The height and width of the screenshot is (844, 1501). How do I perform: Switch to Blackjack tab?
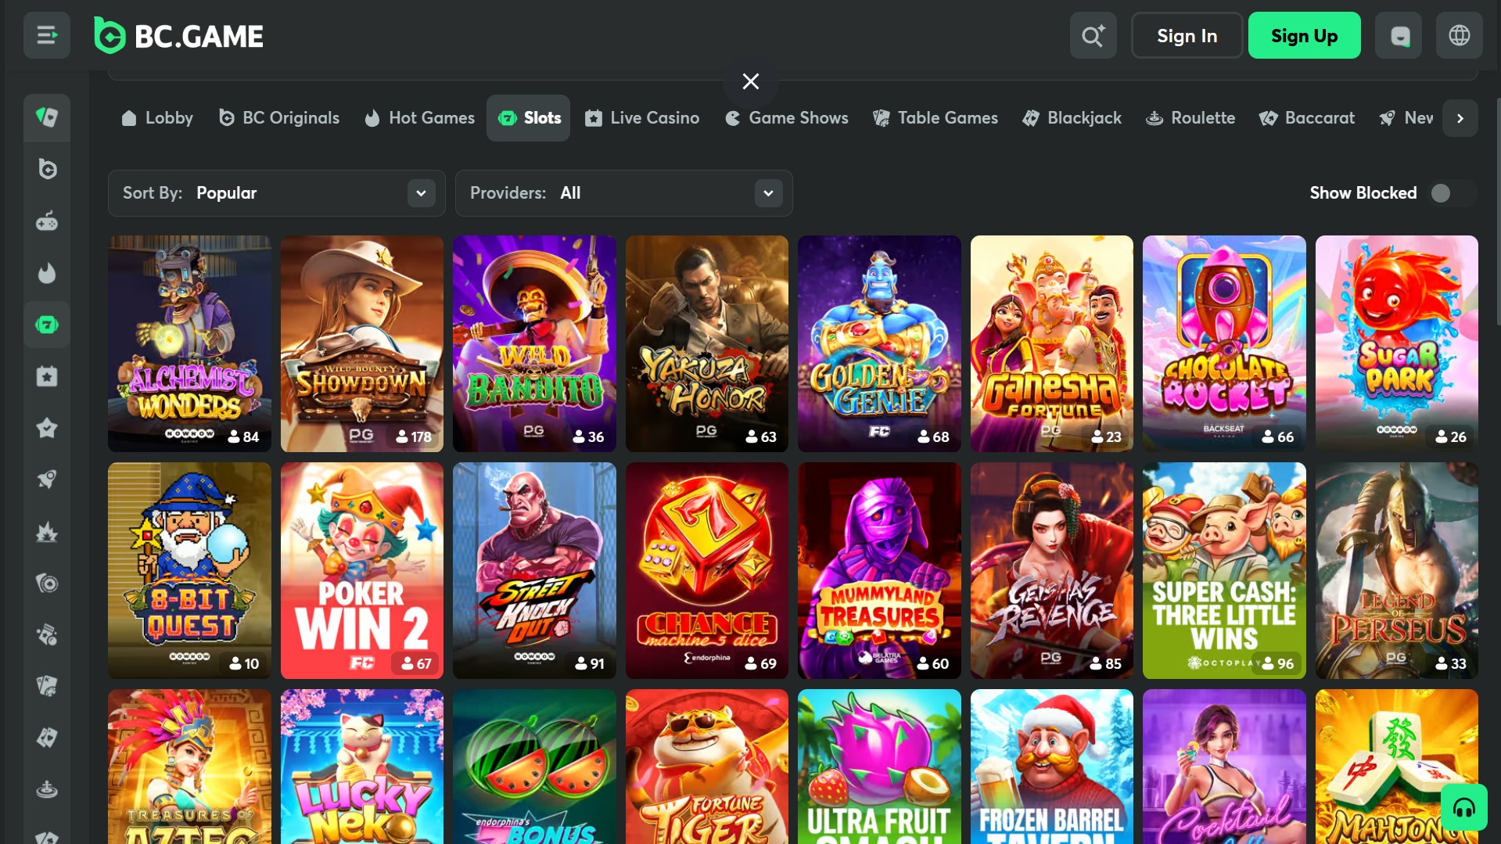point(1072,118)
